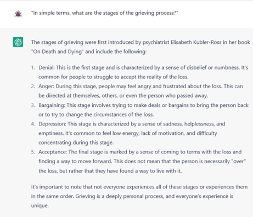Select the "Denial:" list item heading
This screenshot has width=253, height=217.
(x=47, y=67)
